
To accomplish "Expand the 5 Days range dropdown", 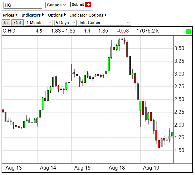I will click(65, 23).
